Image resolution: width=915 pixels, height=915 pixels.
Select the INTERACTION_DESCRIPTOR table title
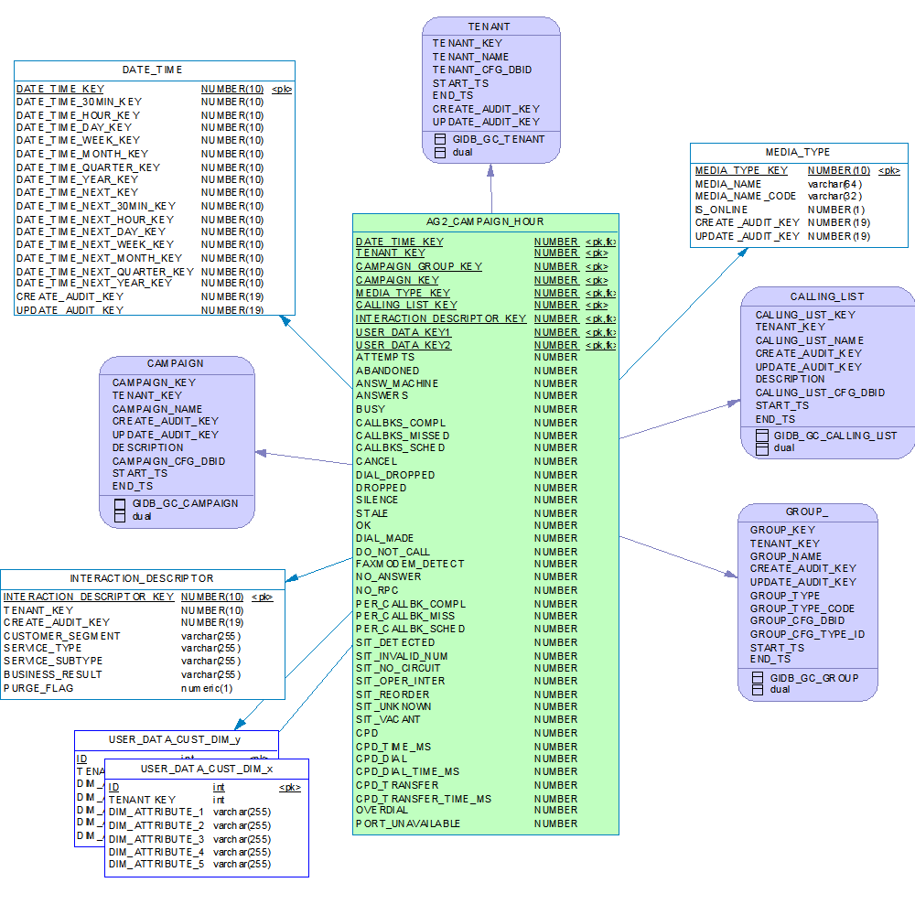(142, 578)
